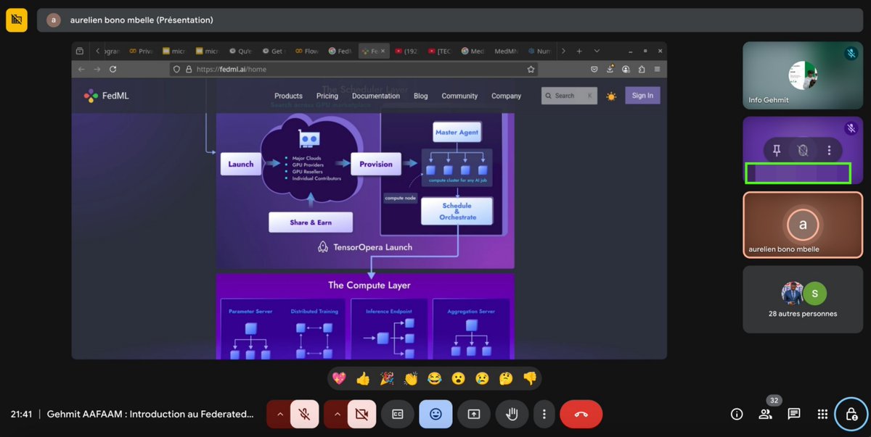The height and width of the screenshot is (437, 871).
Task: Open Pricing page on FedML
Action: point(327,96)
